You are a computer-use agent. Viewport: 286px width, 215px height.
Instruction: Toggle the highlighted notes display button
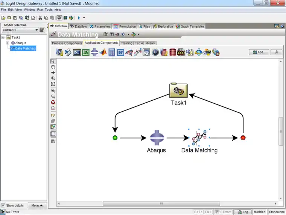[x=53, y=127]
